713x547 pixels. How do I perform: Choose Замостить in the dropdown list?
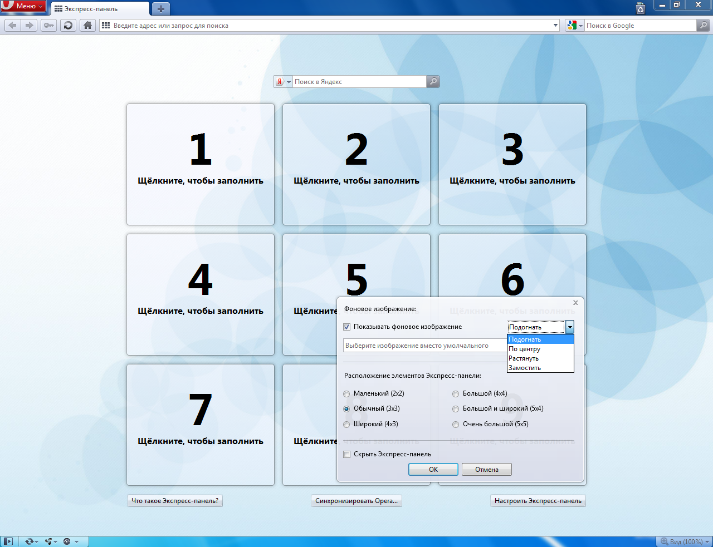tap(540, 368)
